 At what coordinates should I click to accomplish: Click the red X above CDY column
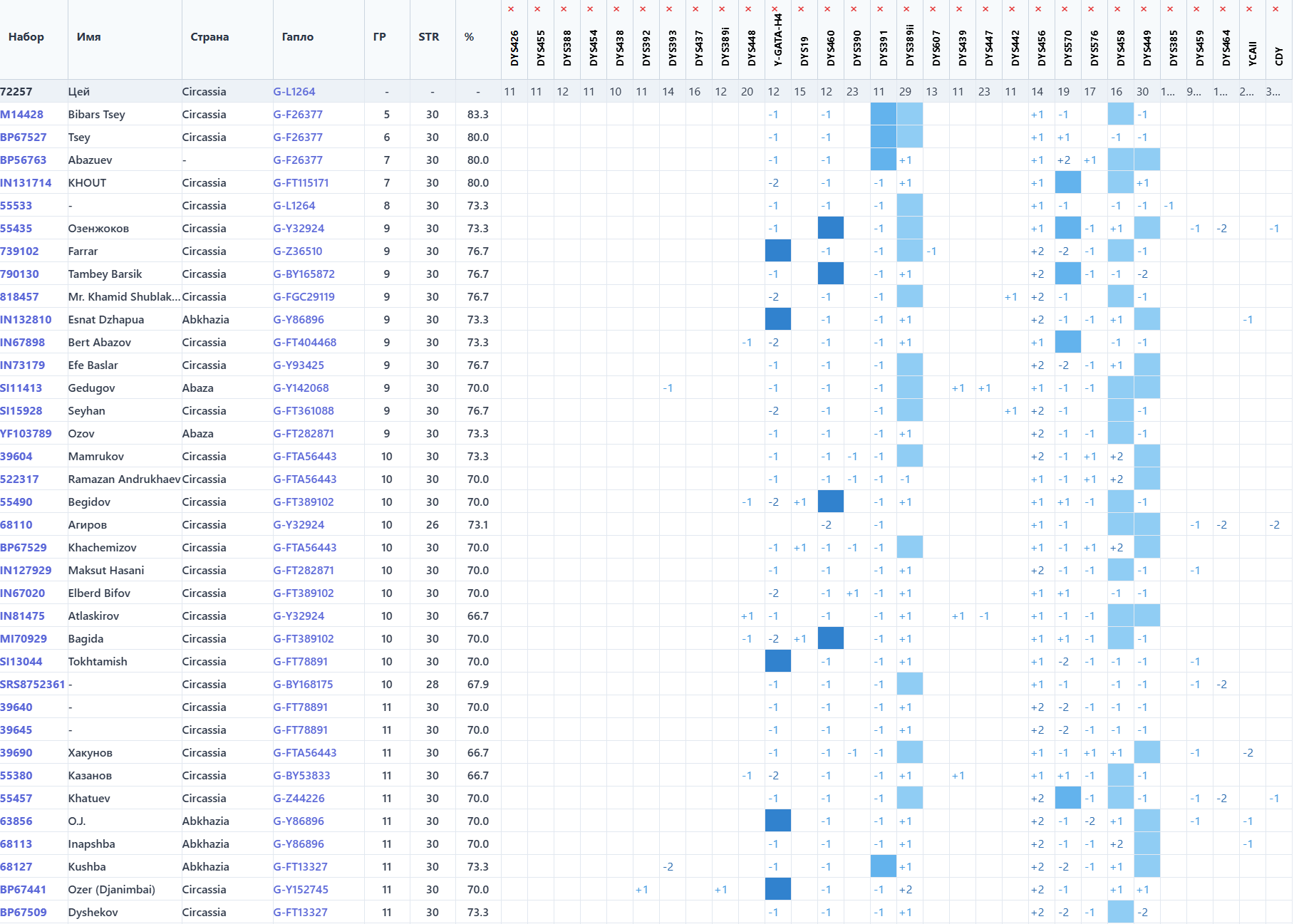1275,9
